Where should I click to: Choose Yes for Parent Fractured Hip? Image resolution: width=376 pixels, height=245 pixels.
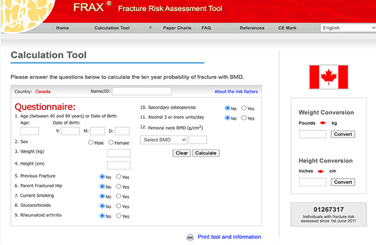point(119,186)
